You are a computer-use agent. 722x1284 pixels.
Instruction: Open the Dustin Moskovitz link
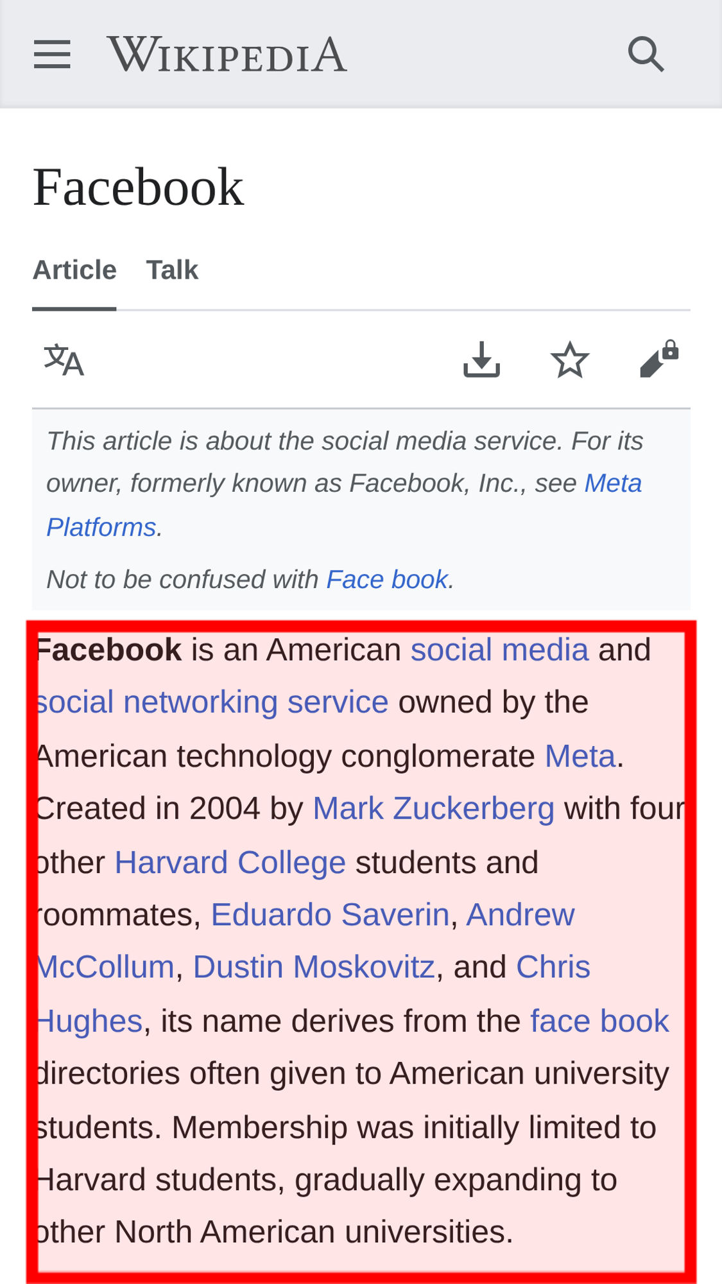(314, 967)
